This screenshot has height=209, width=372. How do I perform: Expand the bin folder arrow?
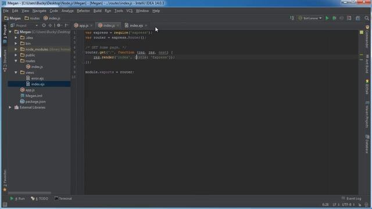(x=16, y=44)
